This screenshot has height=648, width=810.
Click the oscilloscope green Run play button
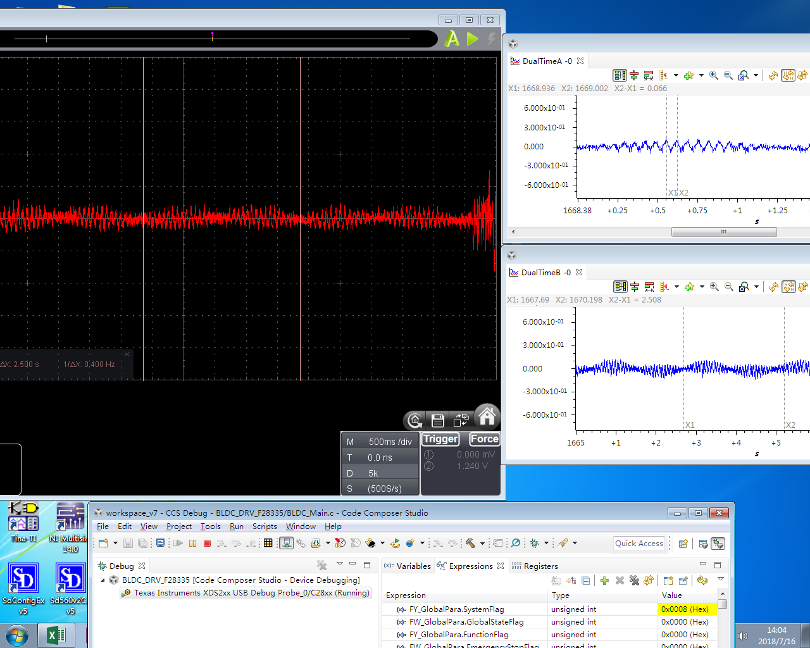[x=472, y=39]
